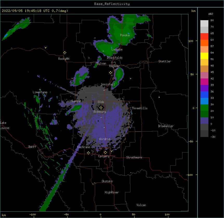Click the Olds city label

[101, 102]
